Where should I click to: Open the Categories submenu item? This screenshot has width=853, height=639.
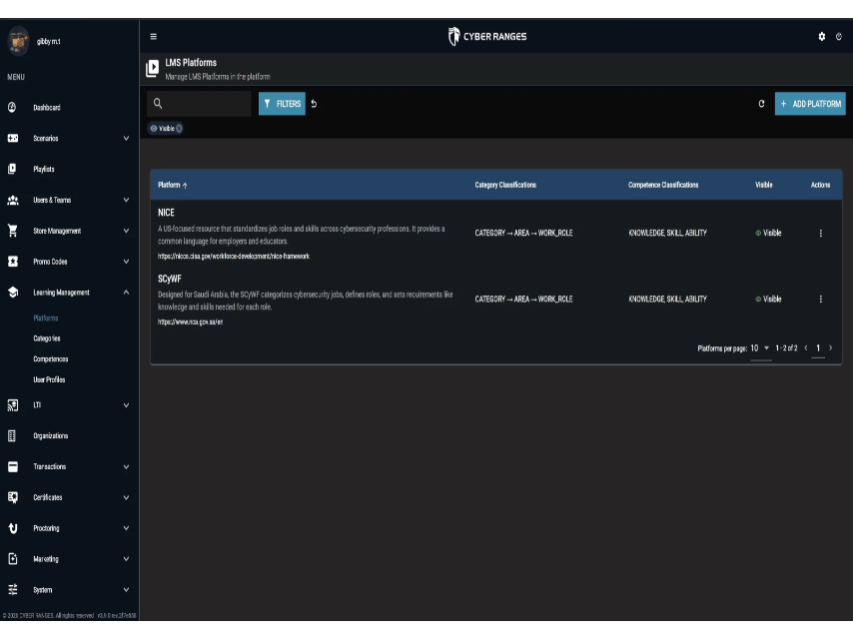(x=47, y=338)
